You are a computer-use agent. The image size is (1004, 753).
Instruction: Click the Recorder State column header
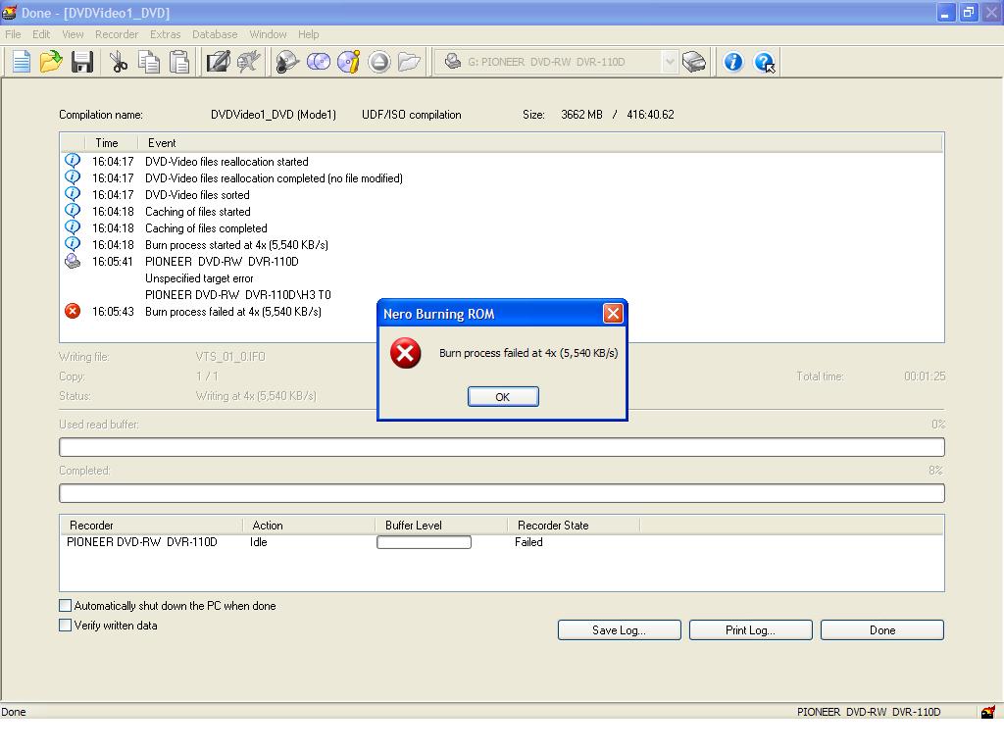pos(574,526)
